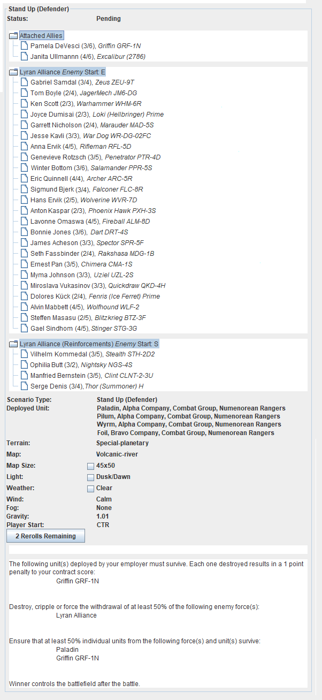Click document icon for Janita Ullmannn
Screen dimensions: 322x700
(24, 57)
